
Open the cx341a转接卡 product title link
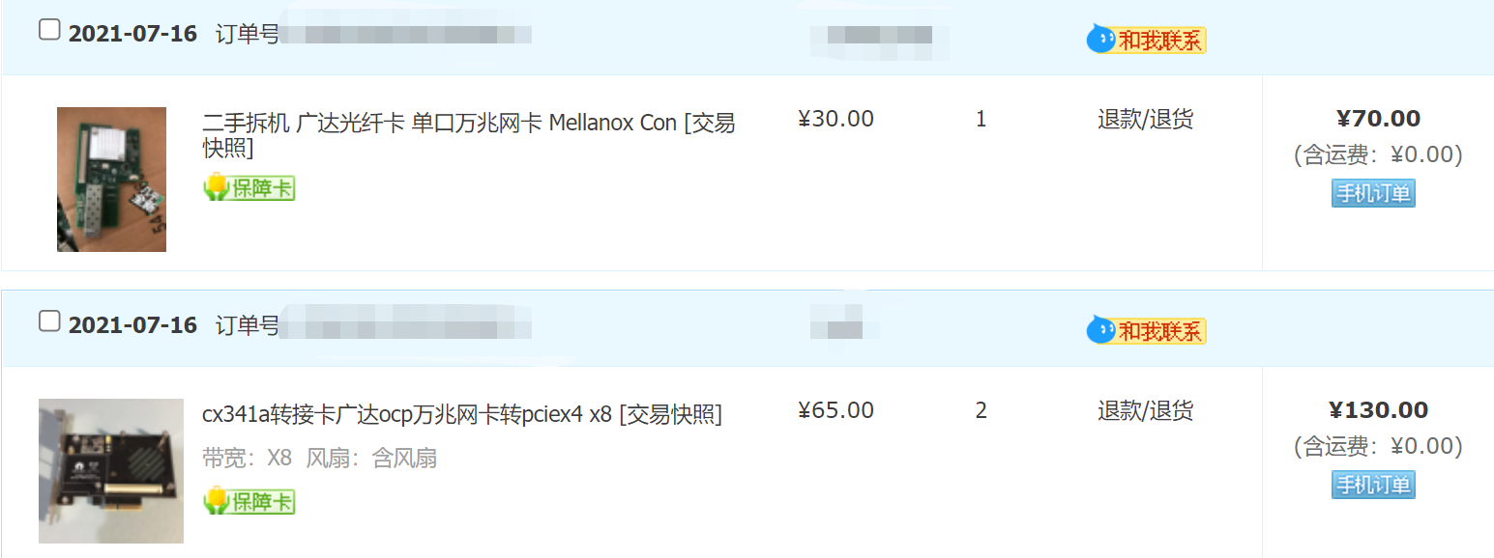pos(406,414)
